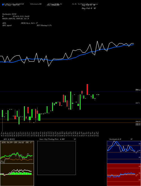141x186 pixels.
Task: Open the red RSI chart panel
Action: pos(124,175)
